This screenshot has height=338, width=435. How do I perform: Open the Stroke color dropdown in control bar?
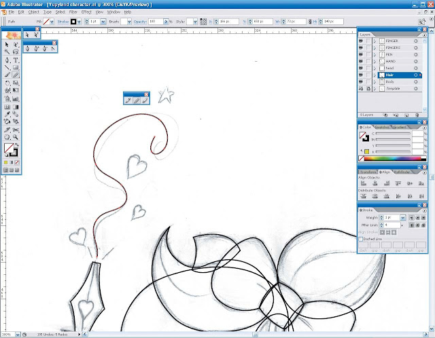click(x=80, y=22)
